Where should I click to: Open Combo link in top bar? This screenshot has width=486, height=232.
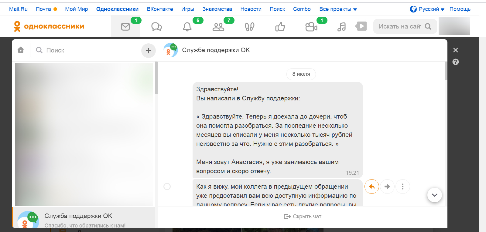click(x=302, y=9)
